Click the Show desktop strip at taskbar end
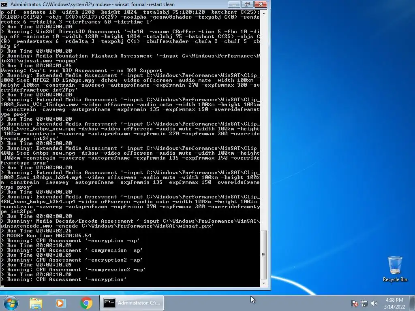This screenshot has width=415, height=311. [x=412, y=303]
